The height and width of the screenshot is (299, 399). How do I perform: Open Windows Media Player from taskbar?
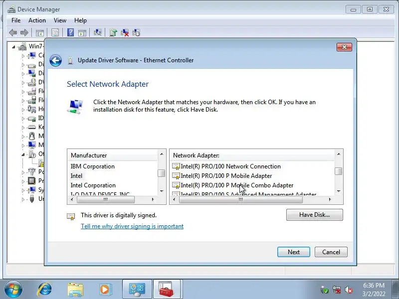105,290
